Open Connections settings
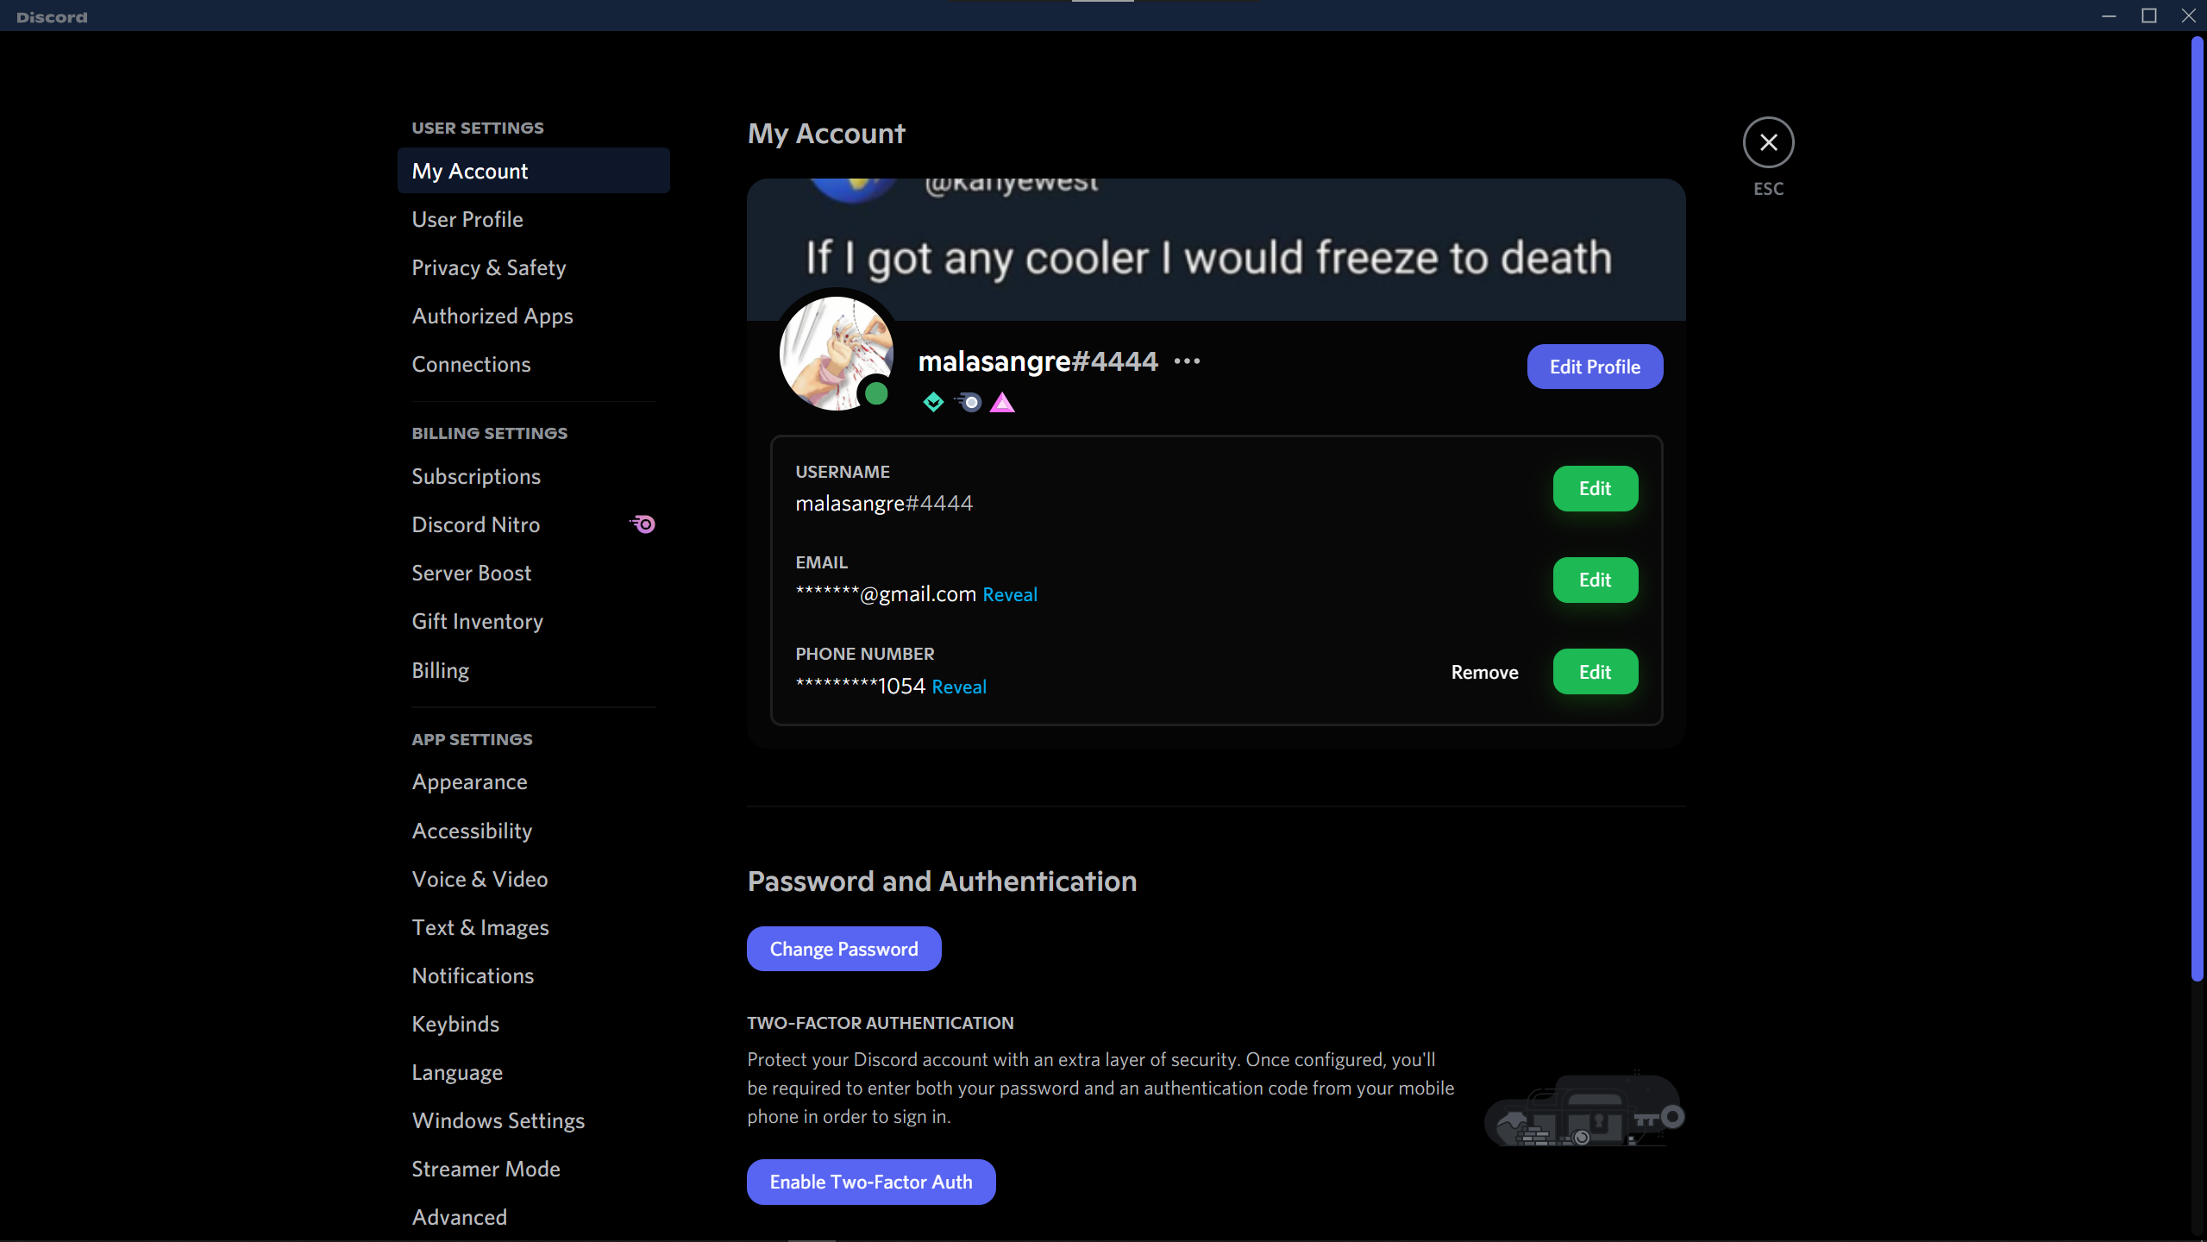Image resolution: width=2207 pixels, height=1242 pixels. [x=534, y=364]
